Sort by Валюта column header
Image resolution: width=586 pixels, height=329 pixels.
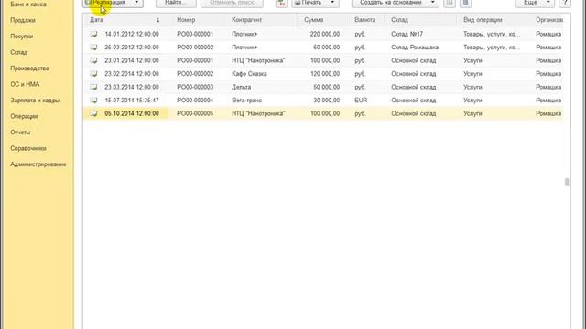(x=365, y=20)
